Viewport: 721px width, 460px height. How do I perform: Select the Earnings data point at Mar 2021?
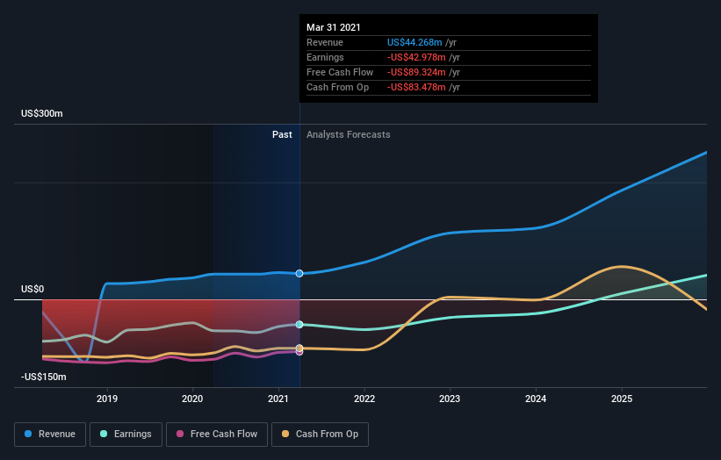click(x=299, y=325)
